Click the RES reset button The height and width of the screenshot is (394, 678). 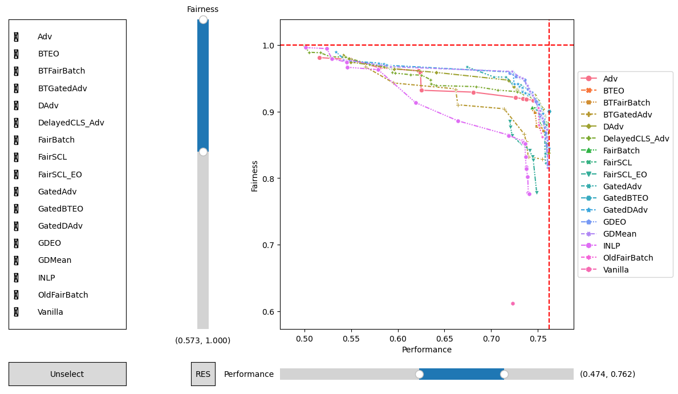(x=203, y=374)
